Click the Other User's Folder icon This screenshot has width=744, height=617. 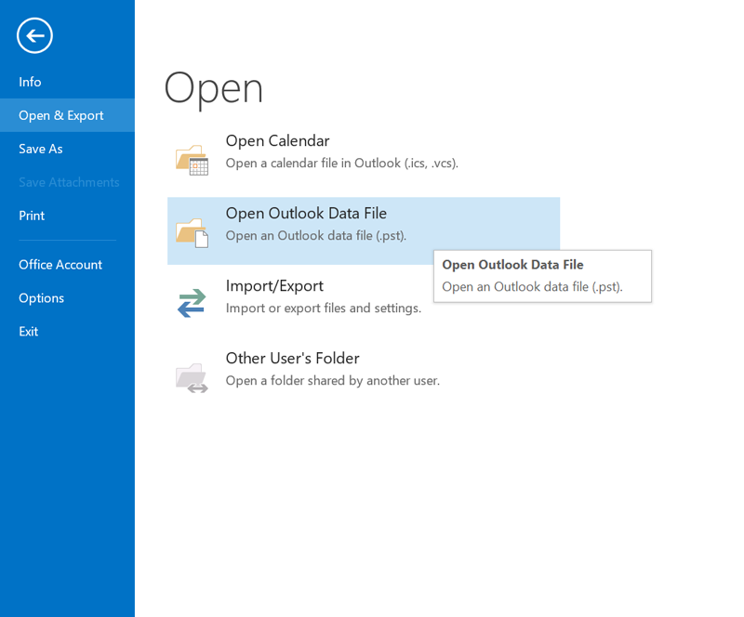(192, 377)
